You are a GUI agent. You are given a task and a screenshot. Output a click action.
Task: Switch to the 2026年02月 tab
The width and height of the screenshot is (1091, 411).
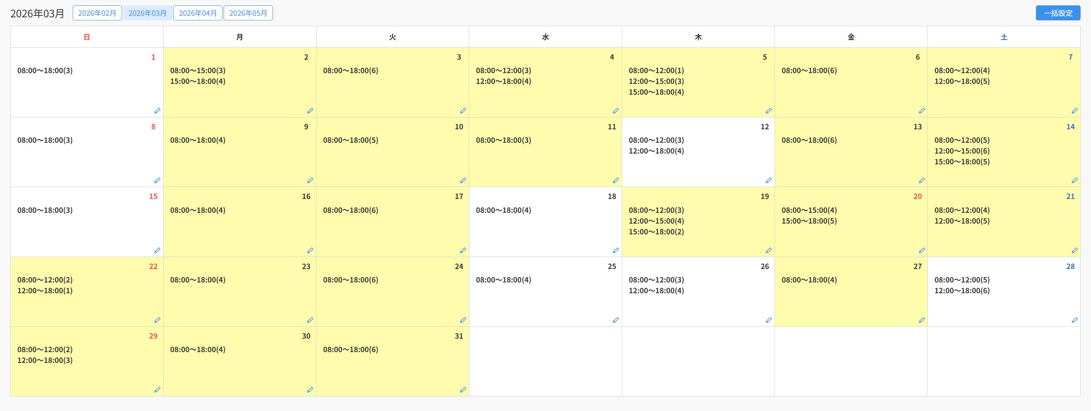tap(97, 13)
